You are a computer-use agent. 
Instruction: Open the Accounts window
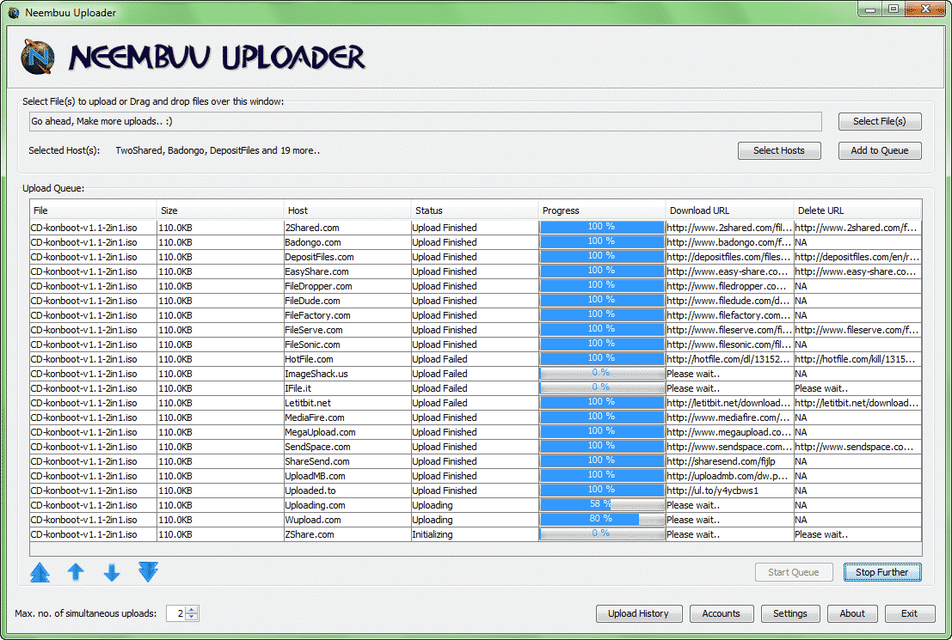click(x=721, y=613)
